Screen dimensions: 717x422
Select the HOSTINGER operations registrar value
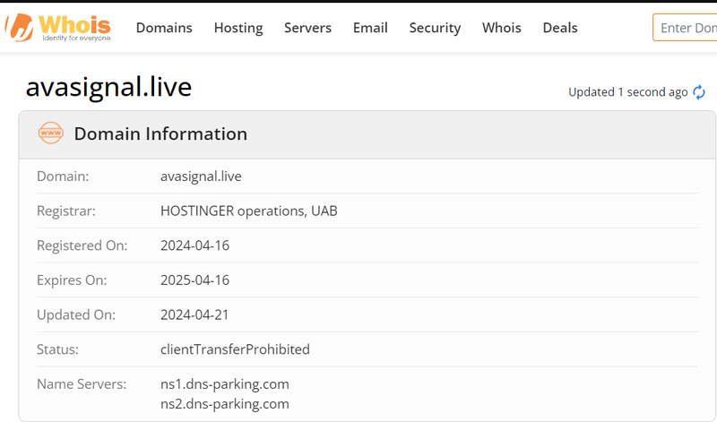click(248, 211)
